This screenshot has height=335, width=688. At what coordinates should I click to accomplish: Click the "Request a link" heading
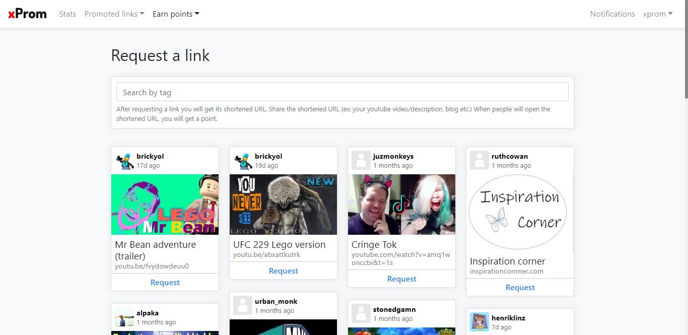click(x=161, y=55)
